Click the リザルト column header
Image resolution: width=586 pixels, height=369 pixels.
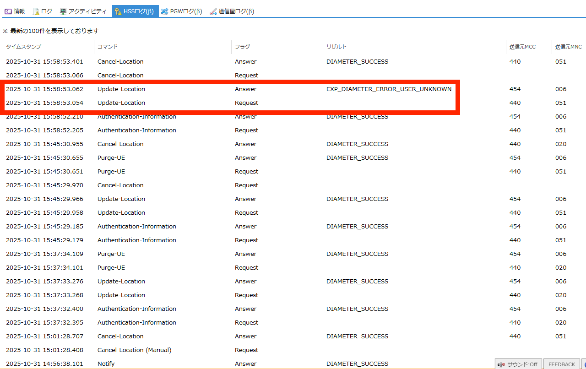click(x=336, y=47)
